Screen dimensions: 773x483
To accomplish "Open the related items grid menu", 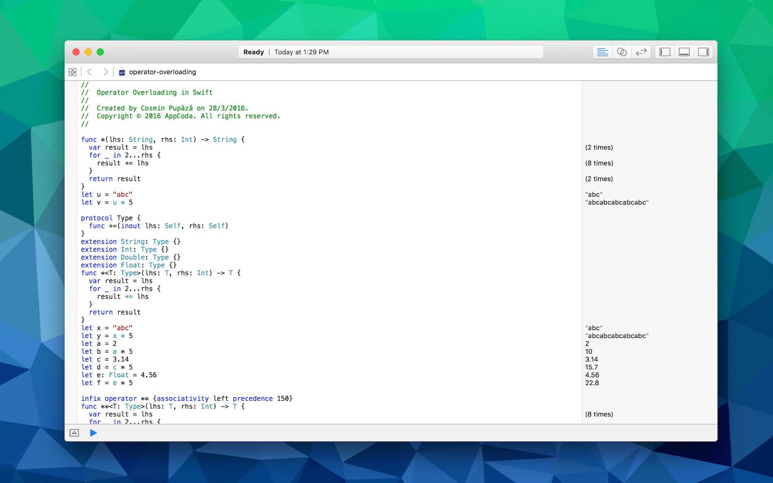I will (x=73, y=72).
